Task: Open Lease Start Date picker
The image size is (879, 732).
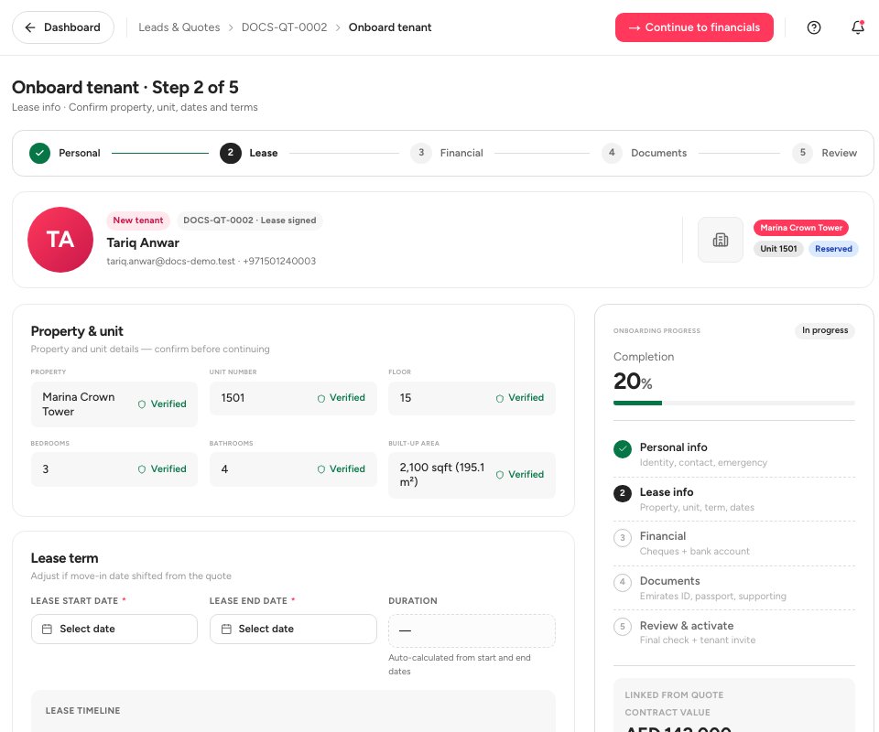Action: [x=114, y=629]
